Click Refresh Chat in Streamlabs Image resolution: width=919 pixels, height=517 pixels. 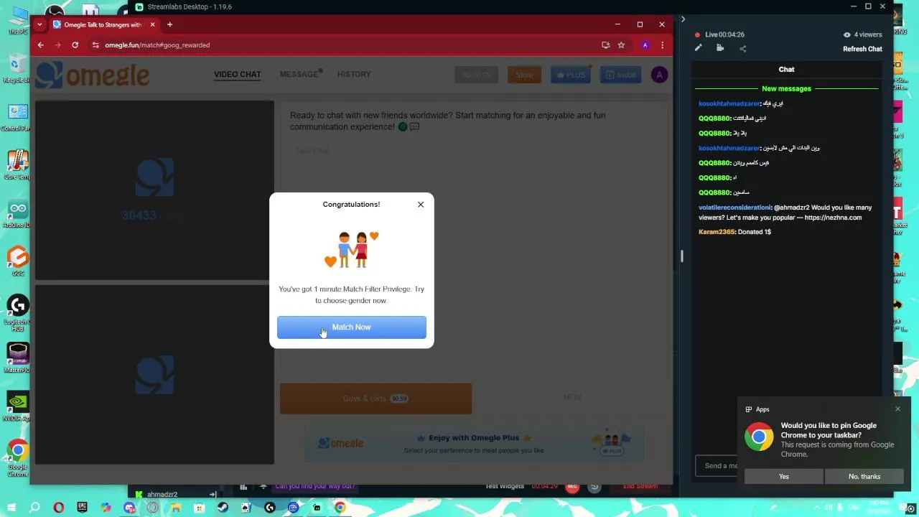pyautogui.click(x=862, y=49)
